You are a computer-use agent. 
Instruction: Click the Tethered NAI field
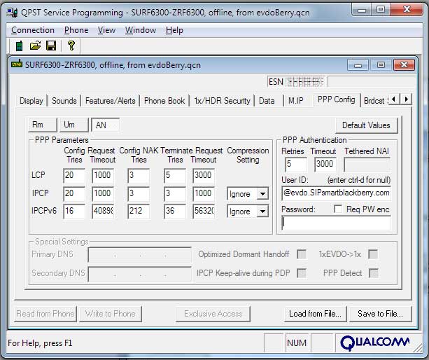point(367,165)
